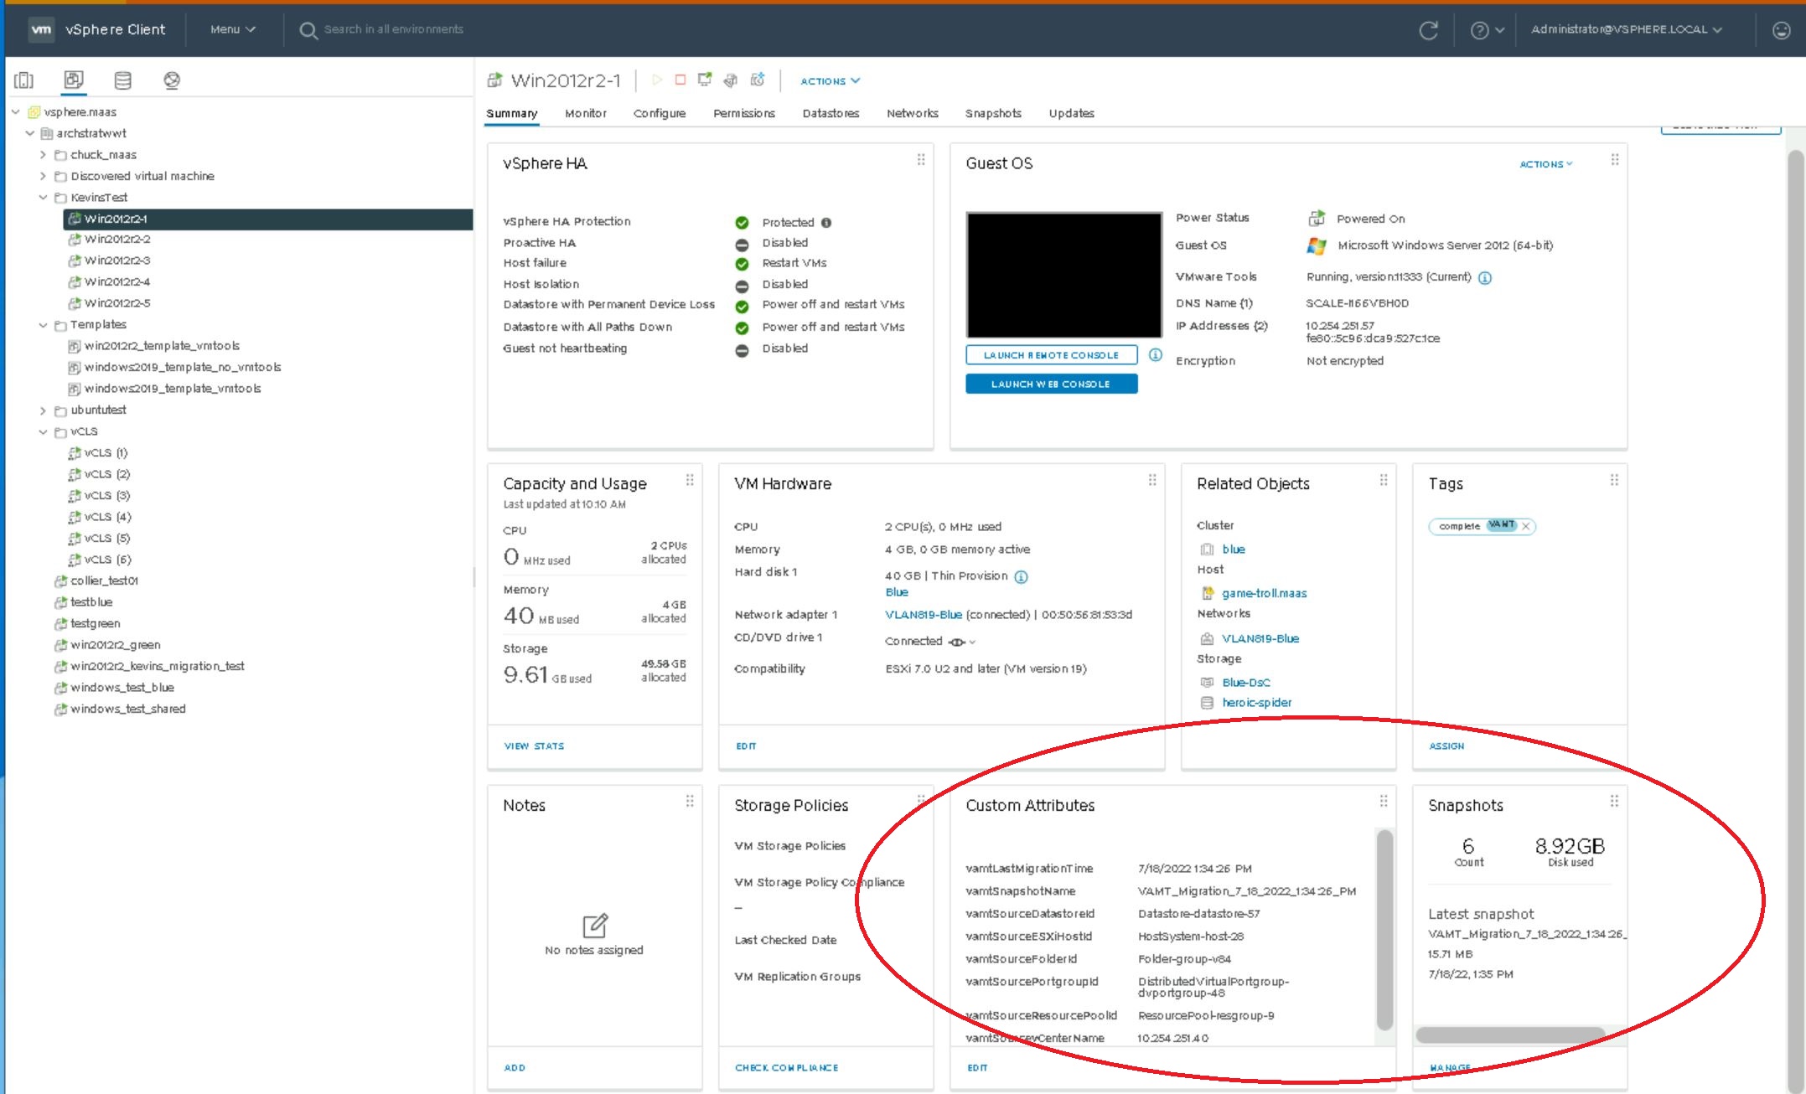Image resolution: width=1806 pixels, height=1094 pixels.
Task: Click VIEW STATS link
Action: coord(534,746)
